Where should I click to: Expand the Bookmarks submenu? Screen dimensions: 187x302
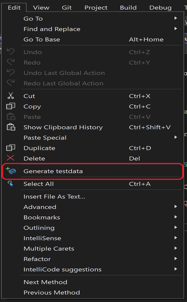[176, 217]
